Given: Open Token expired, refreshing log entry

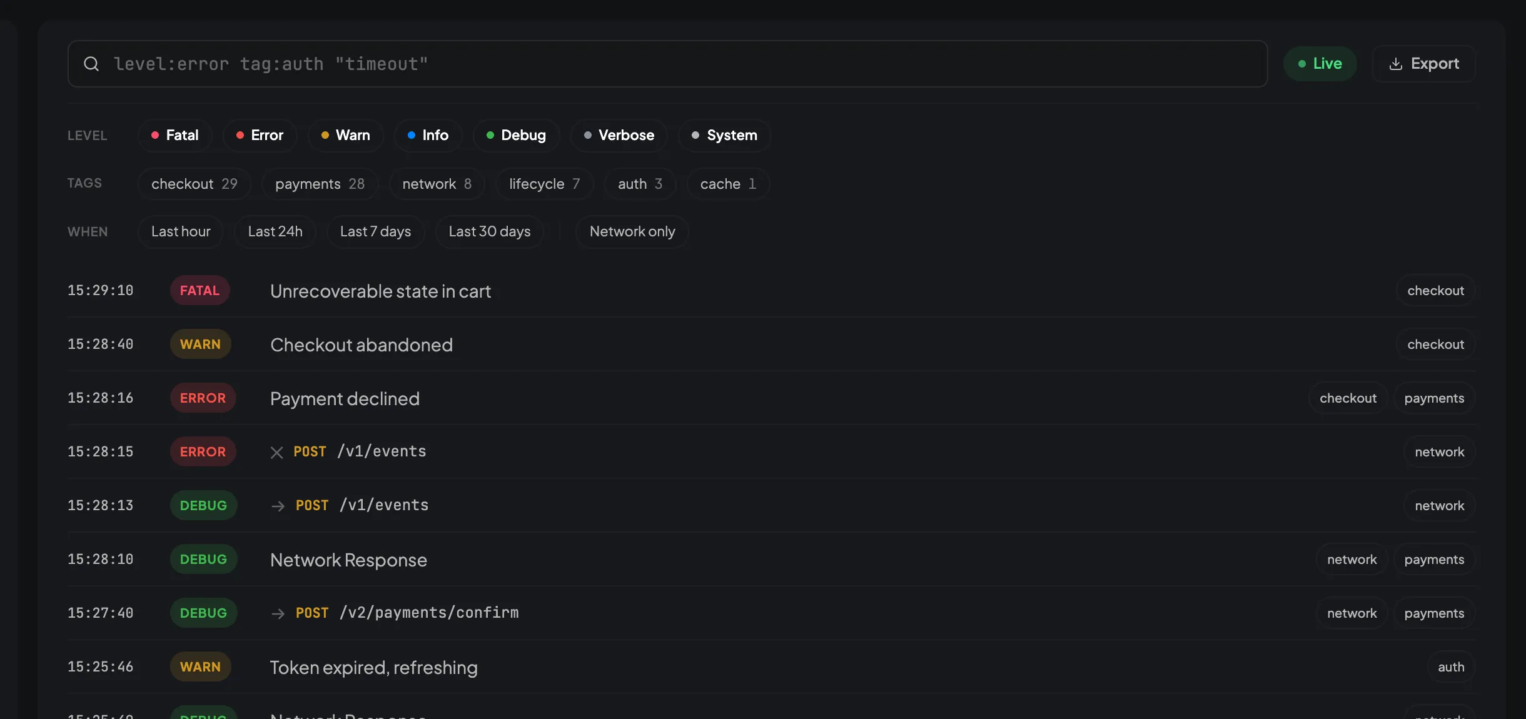Looking at the screenshot, I should pyautogui.click(x=771, y=667).
